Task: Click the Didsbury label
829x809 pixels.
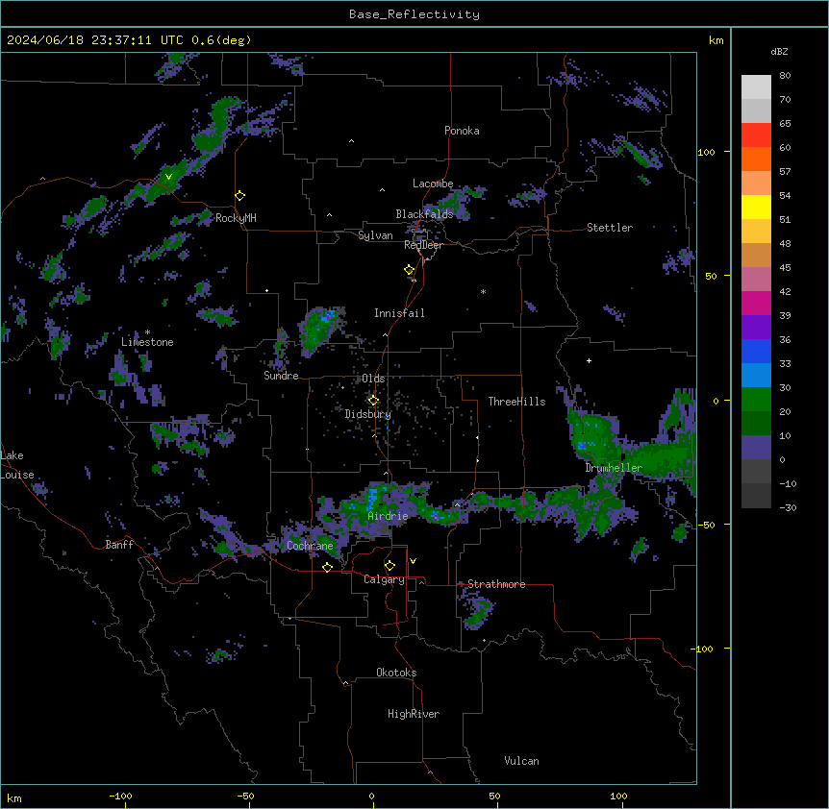Action: click(x=368, y=414)
